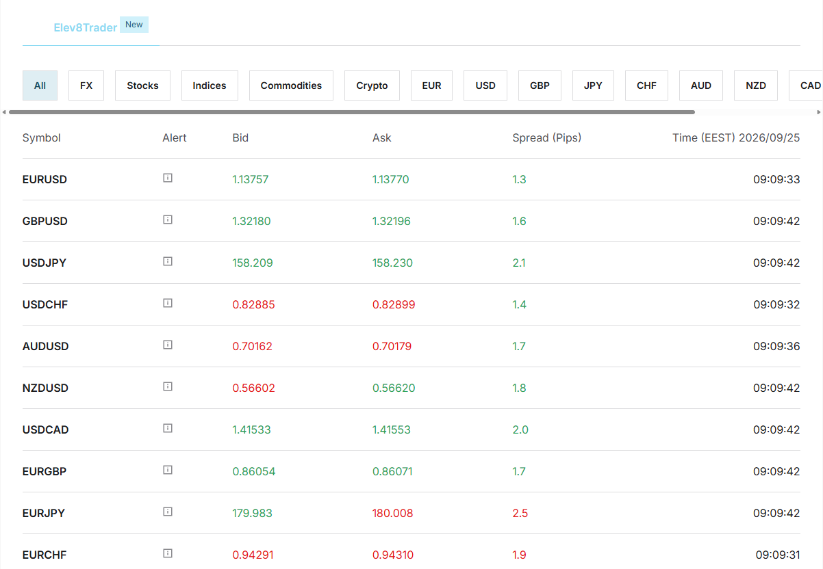823x569 pixels.
Task: Click the left arrow of the filter scrollbar
Action: [4, 112]
